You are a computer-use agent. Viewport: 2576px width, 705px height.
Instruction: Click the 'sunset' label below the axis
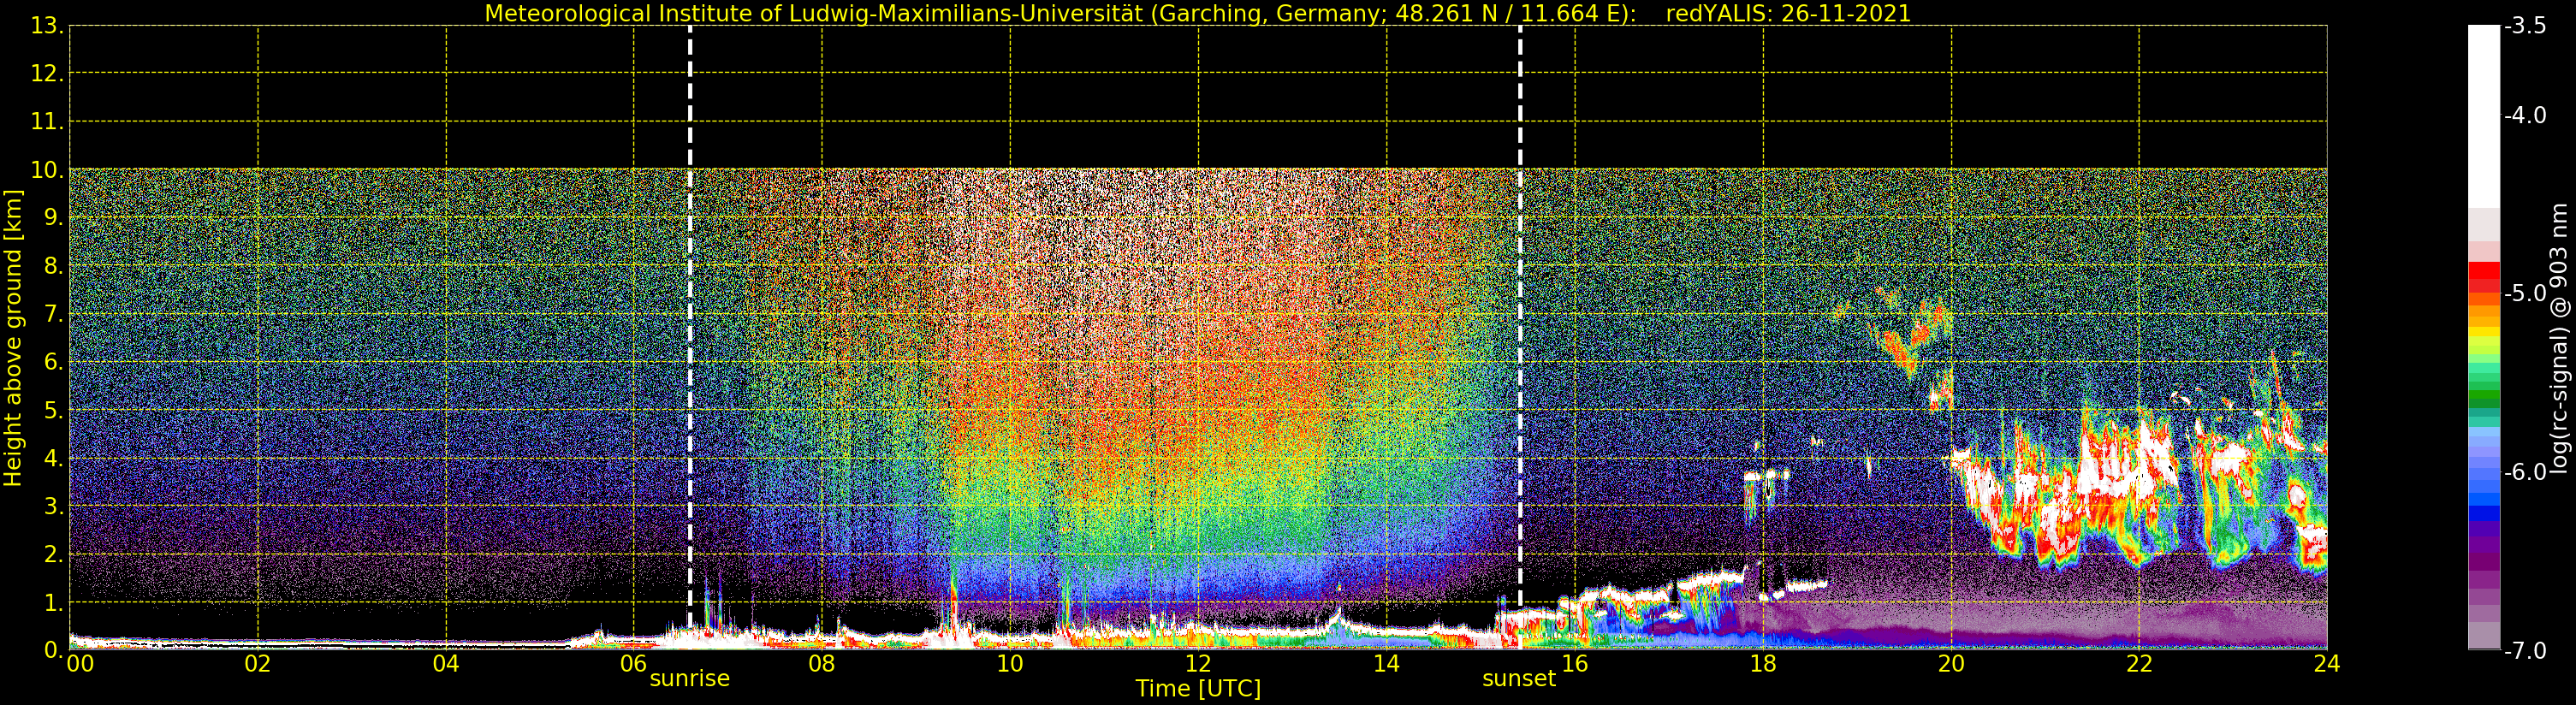coord(1518,679)
